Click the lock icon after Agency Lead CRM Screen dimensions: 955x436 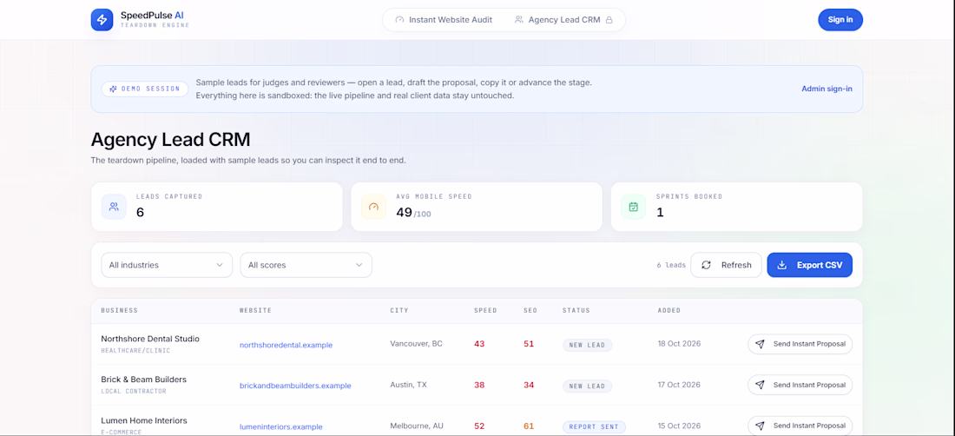(609, 20)
